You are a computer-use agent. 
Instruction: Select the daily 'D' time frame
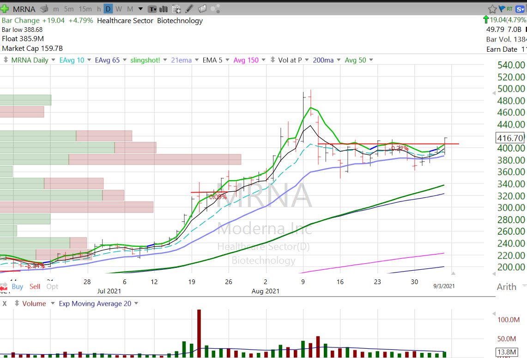108,9
